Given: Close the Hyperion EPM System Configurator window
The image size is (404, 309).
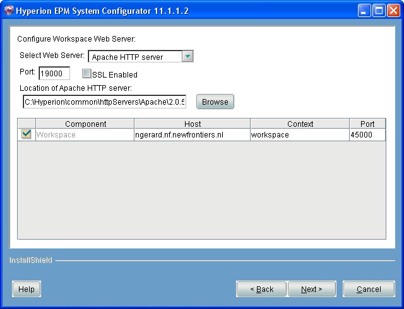Looking at the screenshot, I should [394, 11].
